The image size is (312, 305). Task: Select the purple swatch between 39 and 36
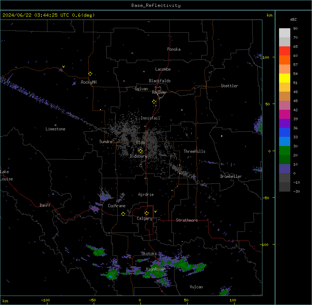click(284, 124)
